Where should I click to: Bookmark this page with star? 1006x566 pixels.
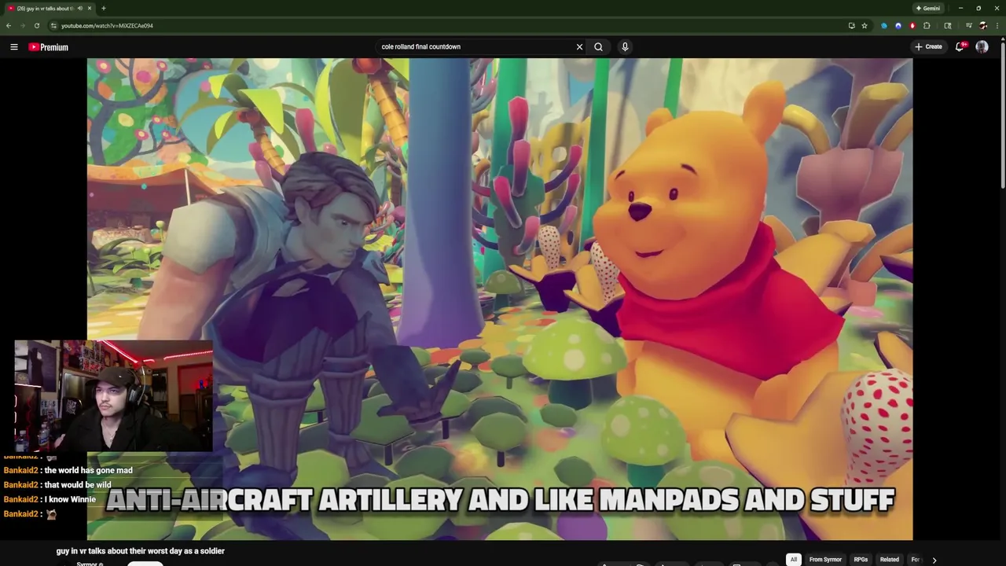[x=865, y=25]
